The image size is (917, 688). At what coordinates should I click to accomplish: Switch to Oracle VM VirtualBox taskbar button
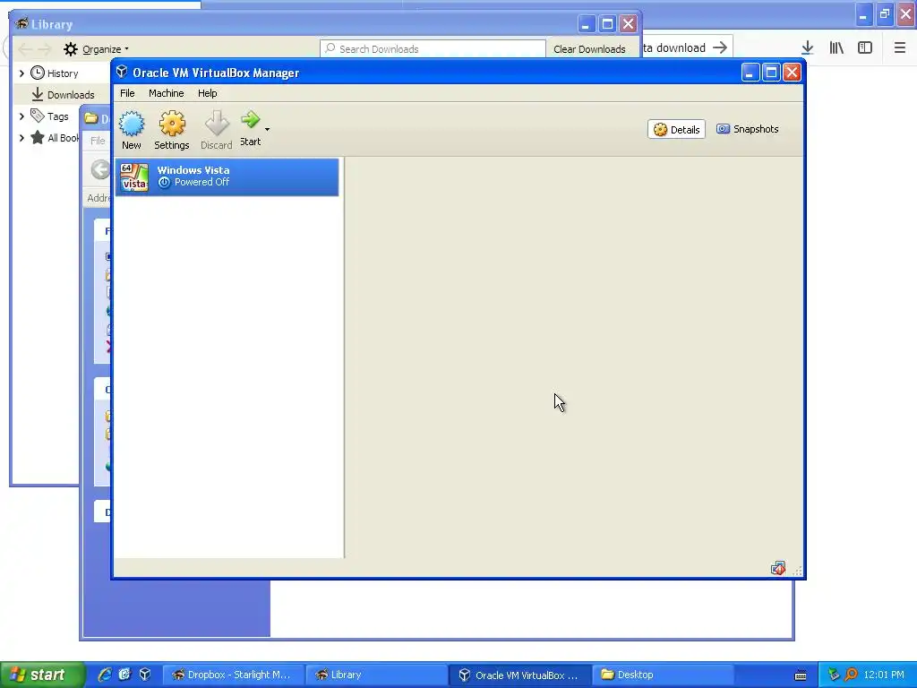(x=521, y=675)
